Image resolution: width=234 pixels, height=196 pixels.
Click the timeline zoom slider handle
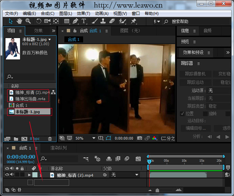click(157, 190)
